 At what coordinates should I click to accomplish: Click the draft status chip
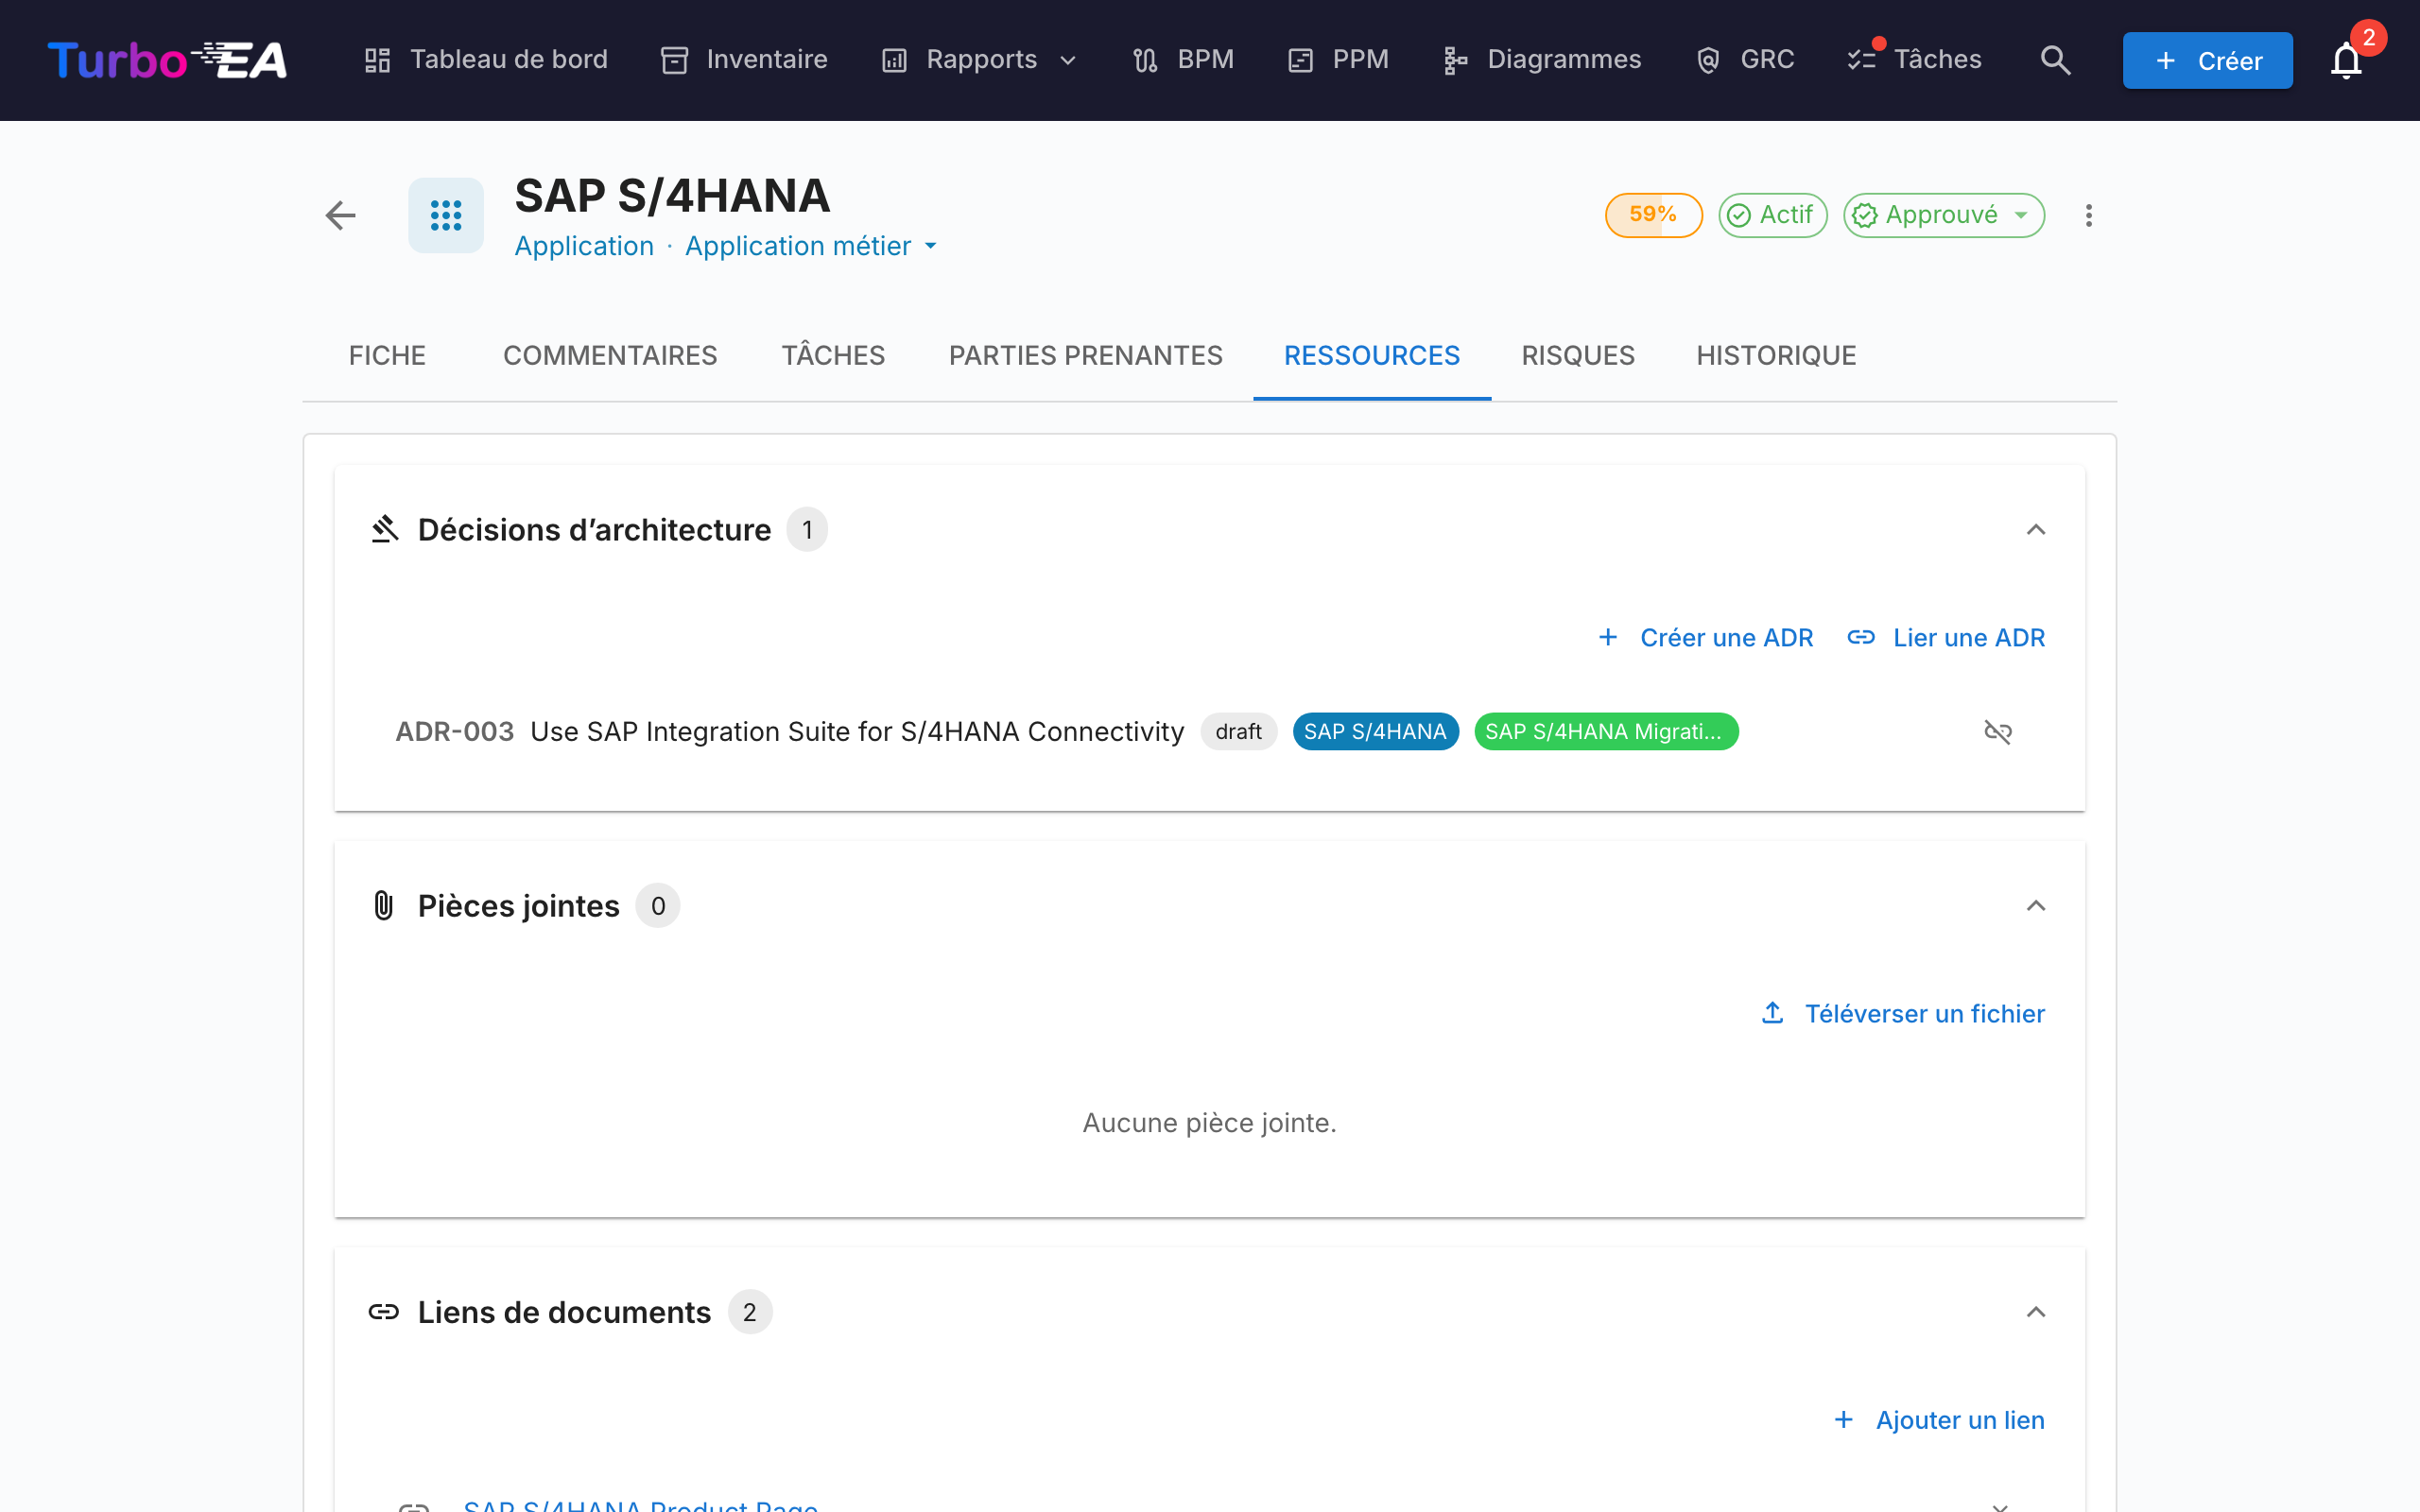pyautogui.click(x=1238, y=732)
